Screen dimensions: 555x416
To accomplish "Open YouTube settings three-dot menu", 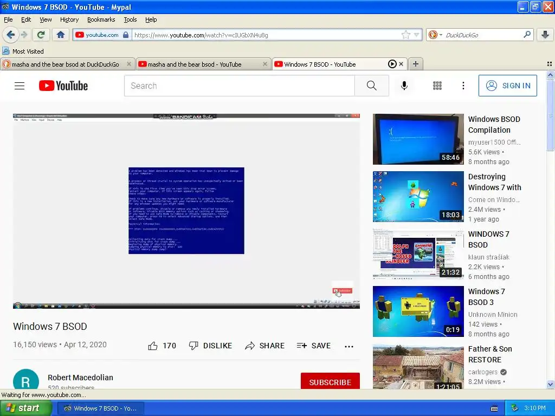I will click(463, 86).
